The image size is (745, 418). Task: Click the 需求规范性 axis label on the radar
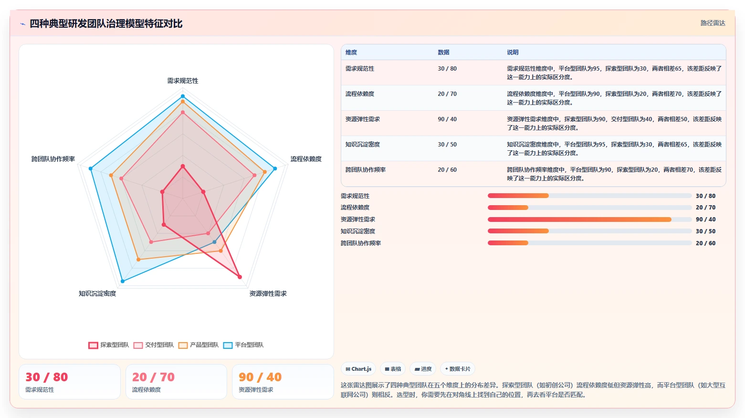pyautogui.click(x=183, y=81)
